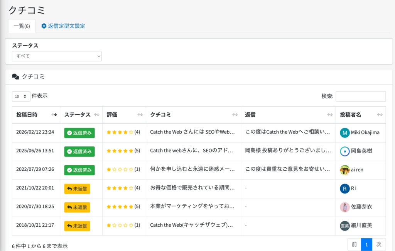Click the speech bubbles icon in クチコミ panel header

point(16,76)
